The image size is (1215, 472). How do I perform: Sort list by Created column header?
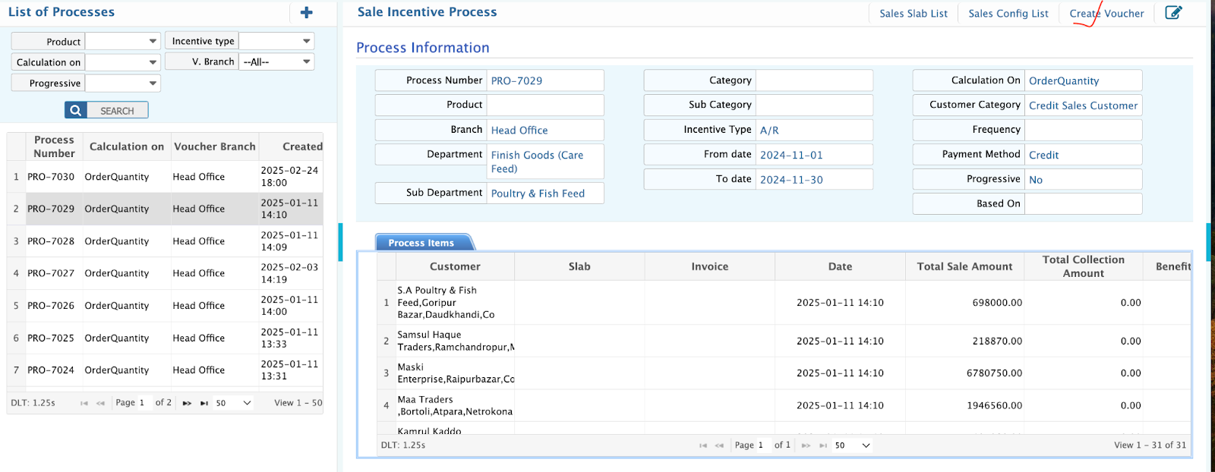[x=292, y=146]
